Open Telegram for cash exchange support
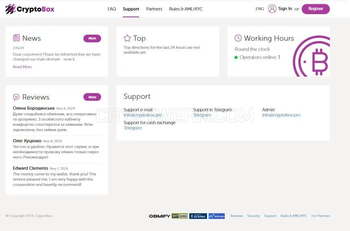Image resolution: width=350 pixels, height=231 pixels. (133, 128)
